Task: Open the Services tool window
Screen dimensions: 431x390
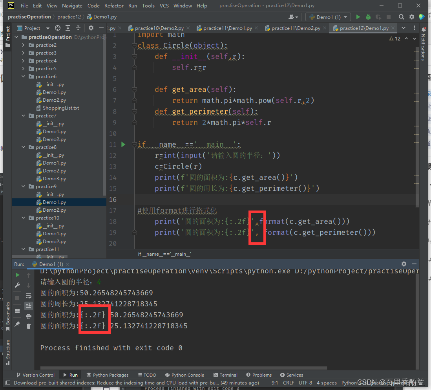Action: [x=292, y=375]
